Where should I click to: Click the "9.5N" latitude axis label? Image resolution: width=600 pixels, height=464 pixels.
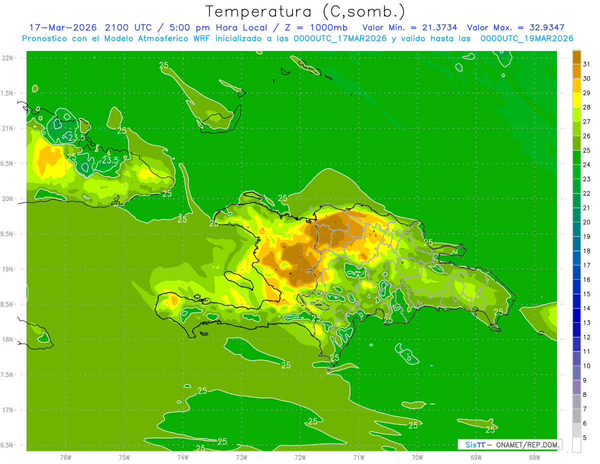click(x=7, y=234)
